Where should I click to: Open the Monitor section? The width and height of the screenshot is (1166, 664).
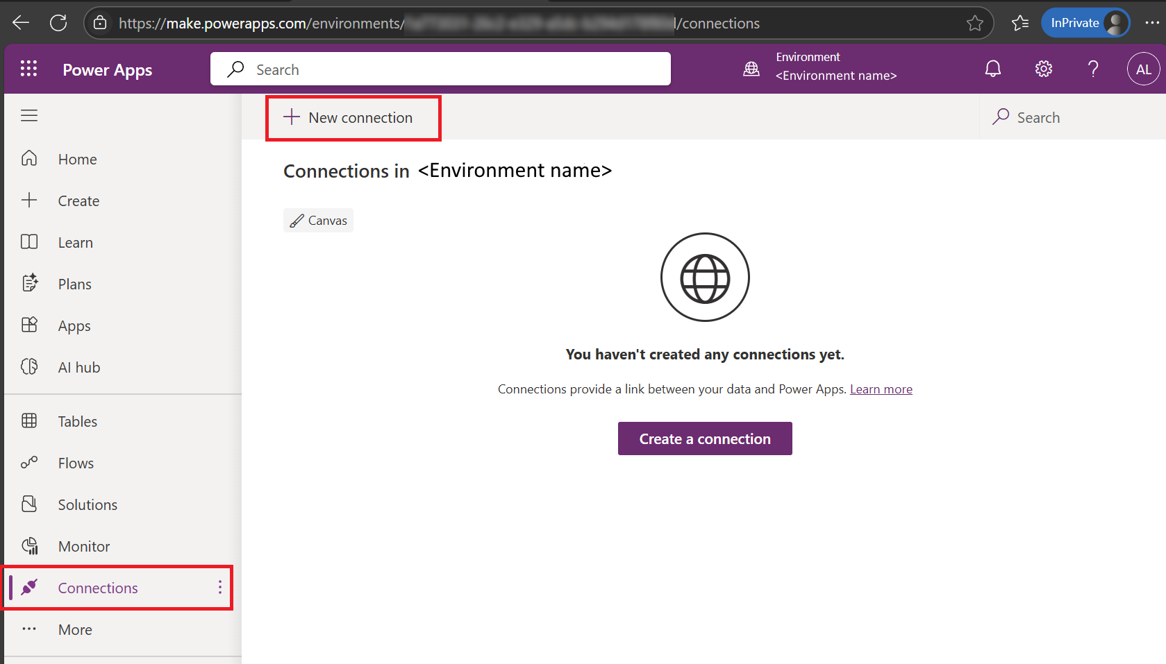tap(83, 546)
